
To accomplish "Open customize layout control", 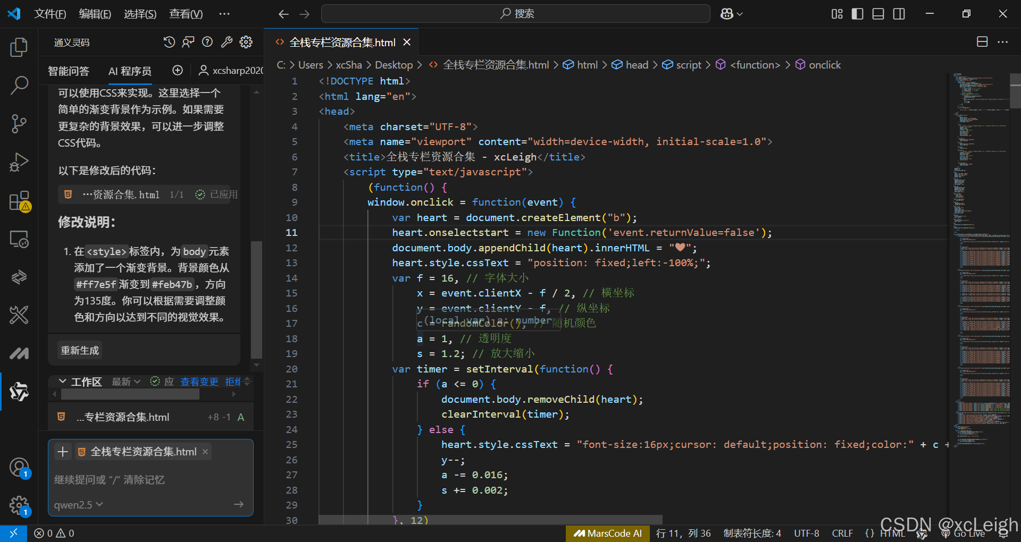I will (x=837, y=14).
